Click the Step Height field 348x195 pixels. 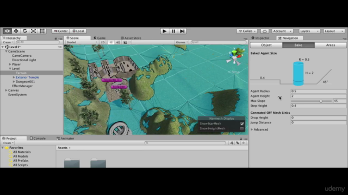[x=319, y=106]
